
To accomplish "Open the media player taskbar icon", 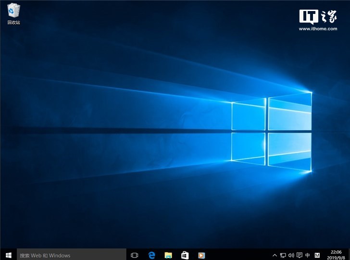I will tap(201, 255).
